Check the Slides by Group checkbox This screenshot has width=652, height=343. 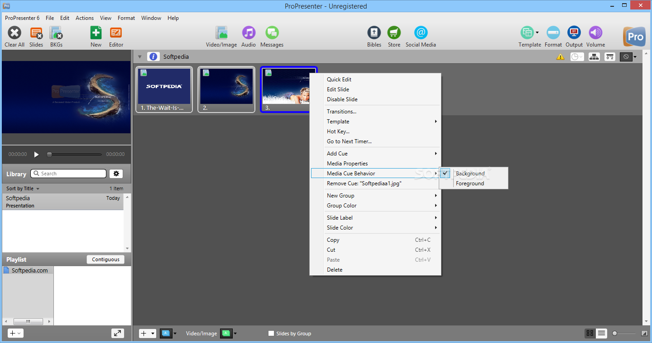(271, 334)
